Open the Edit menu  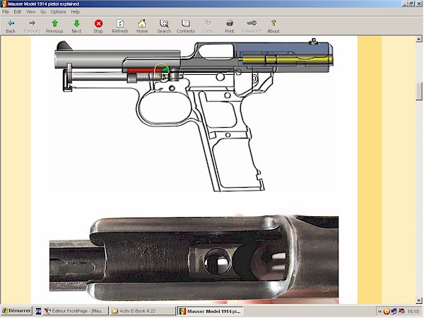(18, 11)
